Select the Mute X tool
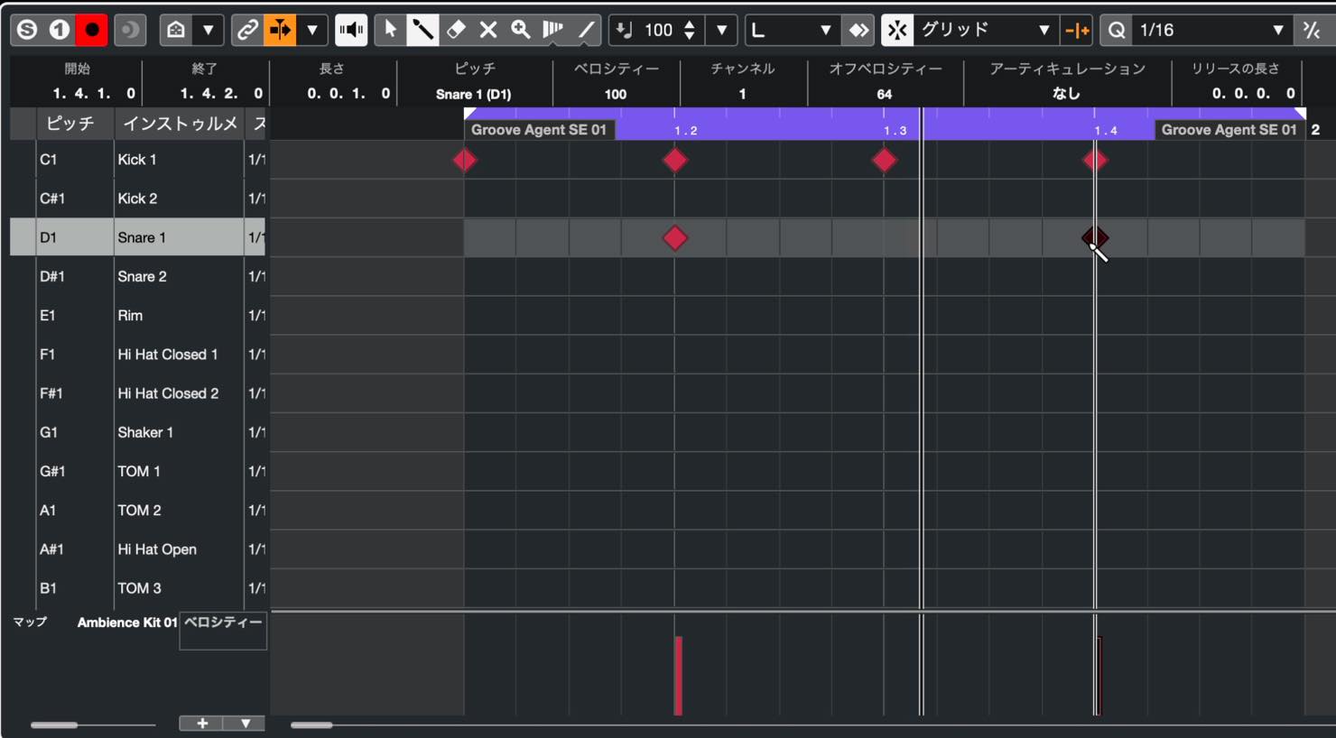The height and width of the screenshot is (738, 1336). pyautogui.click(x=488, y=30)
